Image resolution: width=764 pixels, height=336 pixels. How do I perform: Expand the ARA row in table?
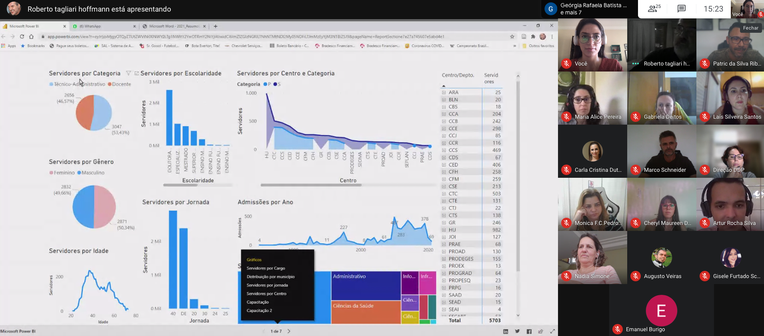point(444,92)
